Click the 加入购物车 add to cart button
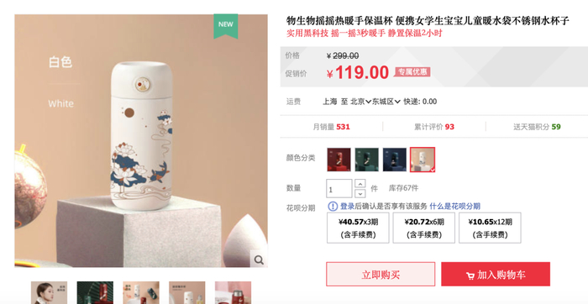Image resolution: width=588 pixels, height=304 pixels. pos(496,275)
